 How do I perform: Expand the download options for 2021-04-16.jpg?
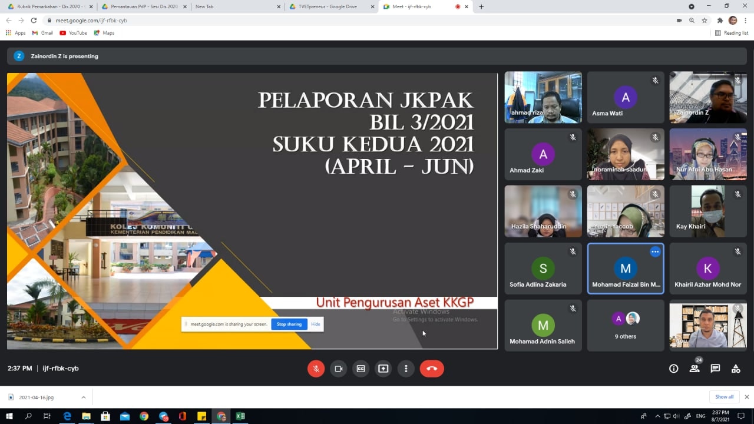point(84,397)
